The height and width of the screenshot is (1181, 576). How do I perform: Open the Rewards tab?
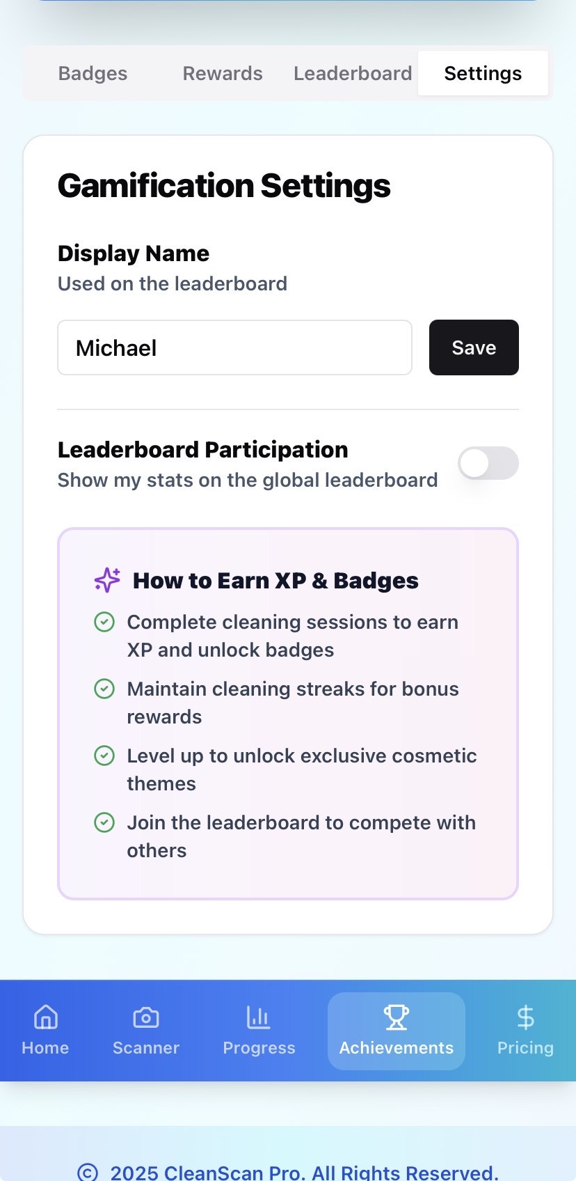pyautogui.click(x=223, y=73)
